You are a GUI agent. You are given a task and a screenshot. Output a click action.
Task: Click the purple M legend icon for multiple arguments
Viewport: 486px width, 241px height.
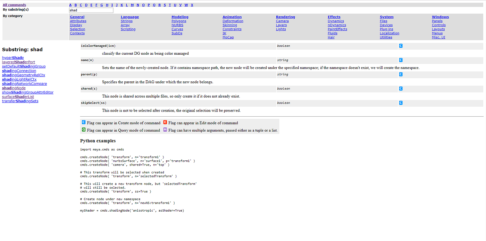pyautogui.click(x=165, y=130)
